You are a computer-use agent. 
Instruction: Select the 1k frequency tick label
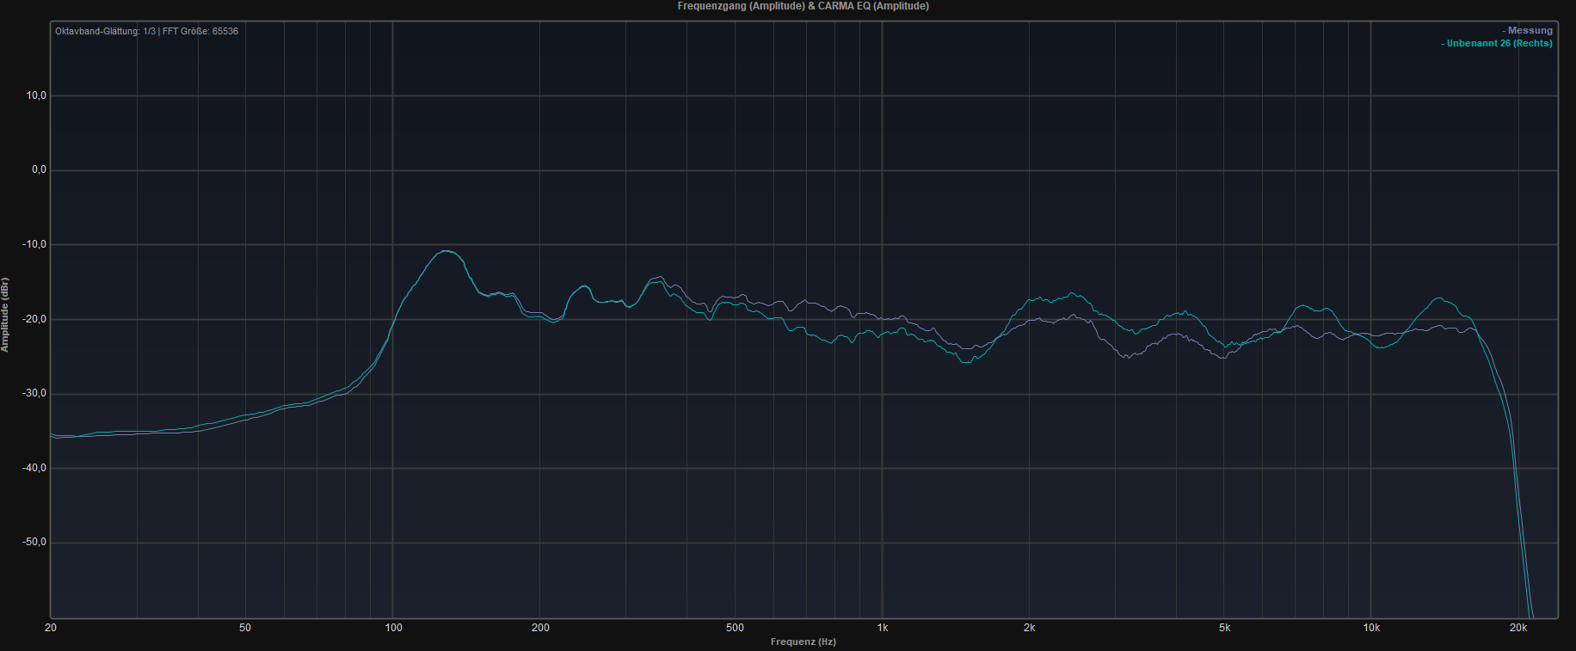[x=883, y=628]
